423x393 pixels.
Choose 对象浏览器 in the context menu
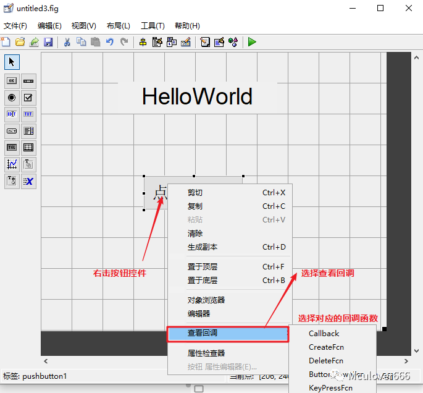pos(230,300)
